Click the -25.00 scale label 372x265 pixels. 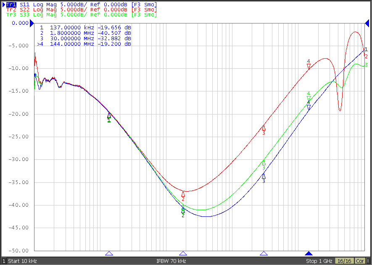[x=18, y=137]
